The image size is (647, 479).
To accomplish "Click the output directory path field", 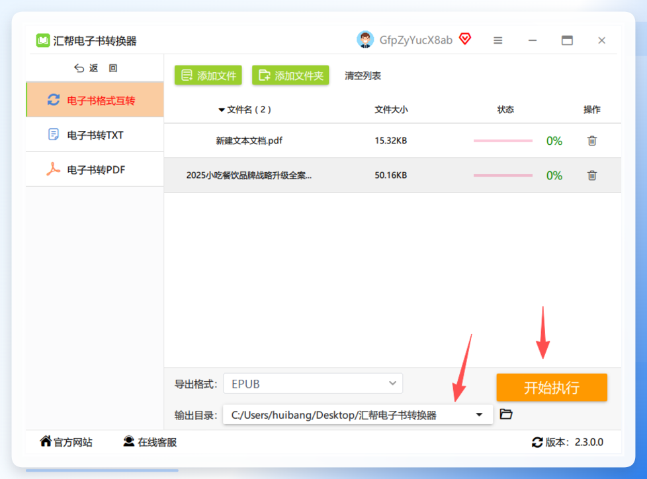I will click(358, 415).
